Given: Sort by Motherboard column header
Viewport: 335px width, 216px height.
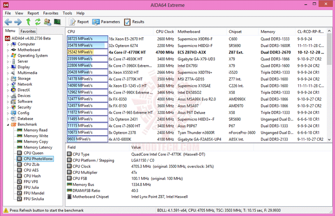Looking at the screenshot, I should 201,32.
